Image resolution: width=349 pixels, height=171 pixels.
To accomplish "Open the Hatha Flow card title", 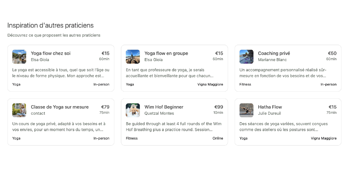I will 270,107.
